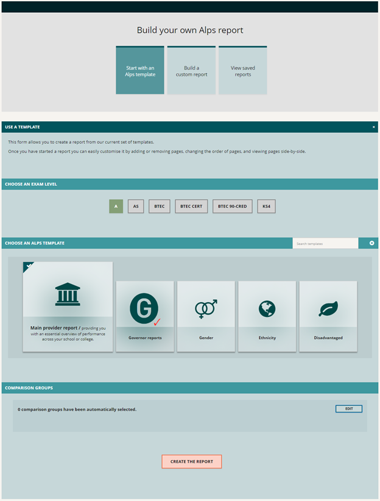
Task: Select the BTEC exam level
Action: tap(160, 207)
